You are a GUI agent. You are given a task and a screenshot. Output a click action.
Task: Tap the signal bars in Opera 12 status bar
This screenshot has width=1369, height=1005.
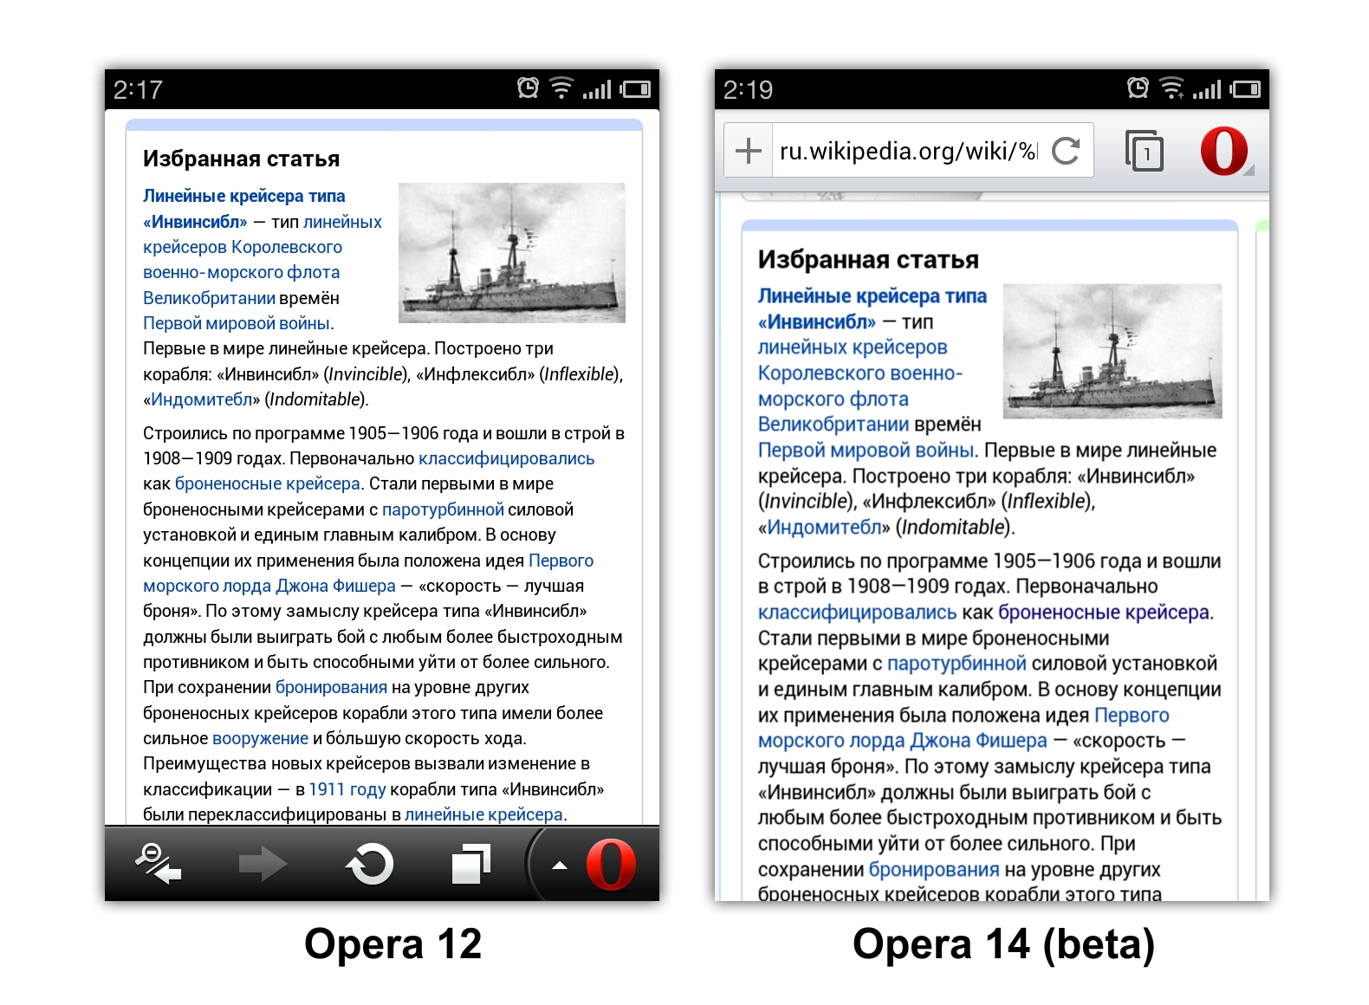[x=597, y=88]
